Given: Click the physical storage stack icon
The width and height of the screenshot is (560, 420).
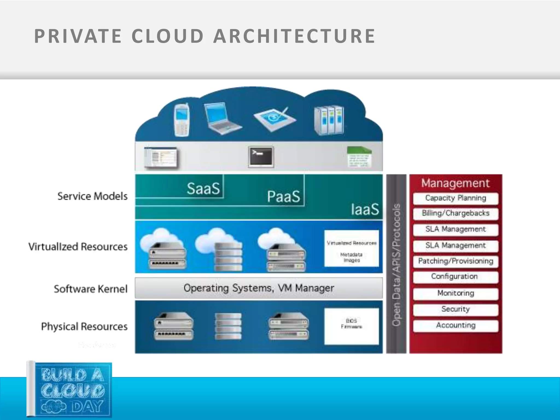Looking at the screenshot, I should [228, 326].
